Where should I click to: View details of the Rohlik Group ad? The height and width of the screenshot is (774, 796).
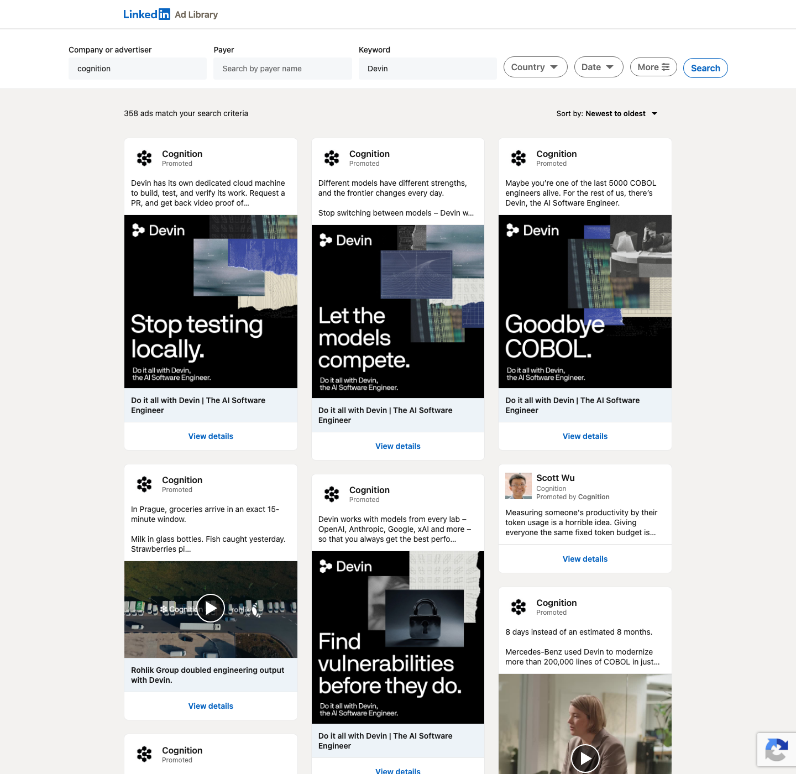pos(211,706)
